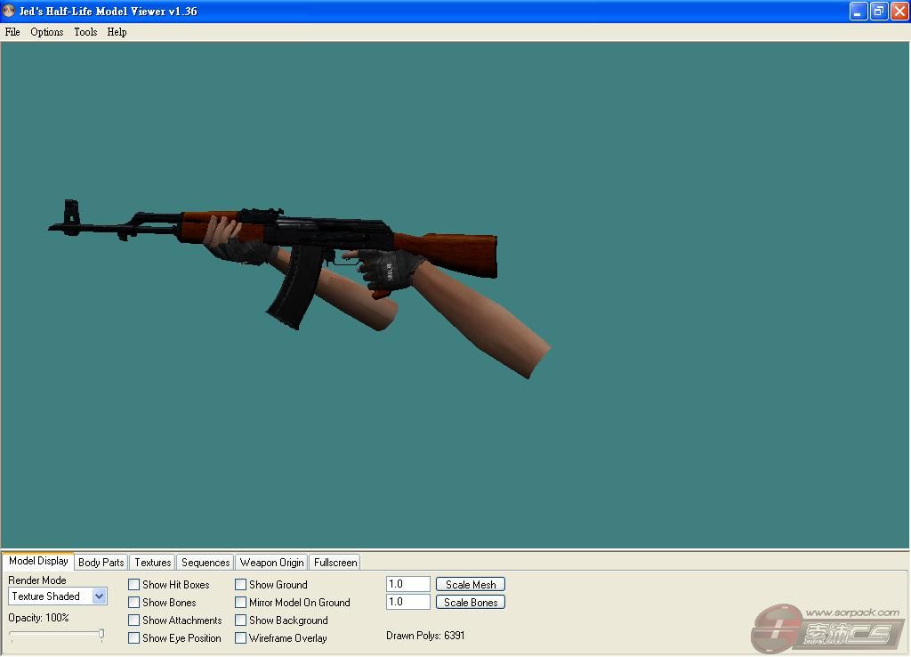Viewport: 911px width, 657px height.
Task: Go to the Weapon Origin tab
Action: point(271,563)
